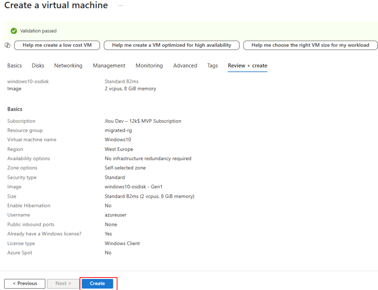Click the 'License type' label
The height and width of the screenshot is (290, 378).
coord(21,243)
